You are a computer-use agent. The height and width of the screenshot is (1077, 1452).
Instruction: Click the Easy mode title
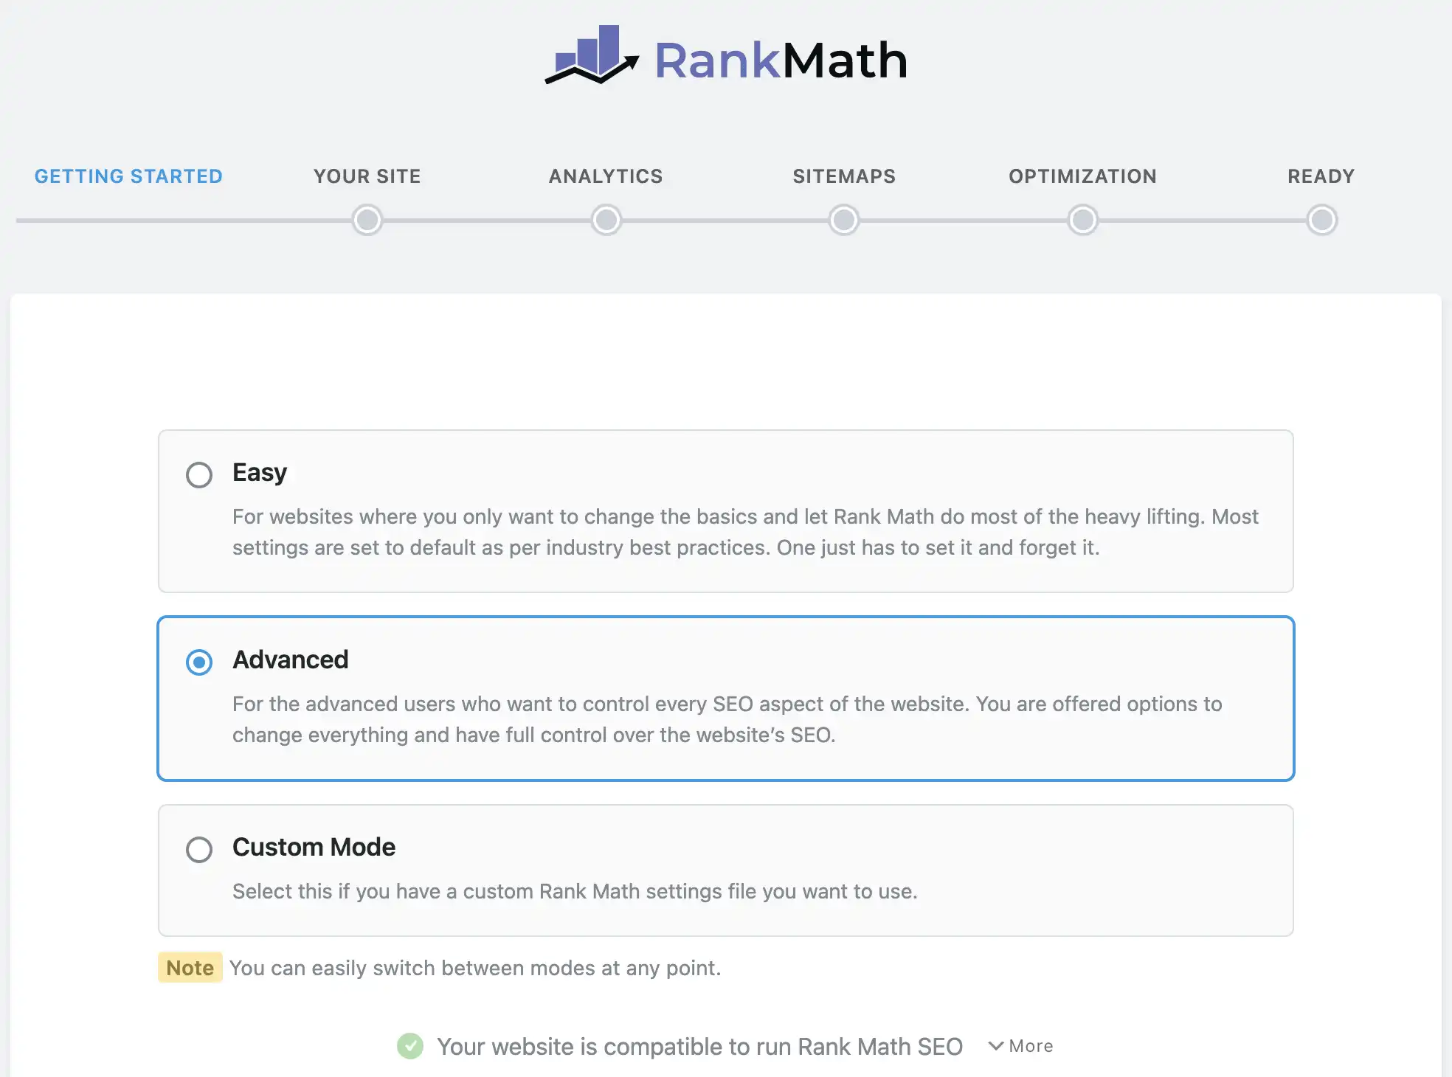pos(260,472)
